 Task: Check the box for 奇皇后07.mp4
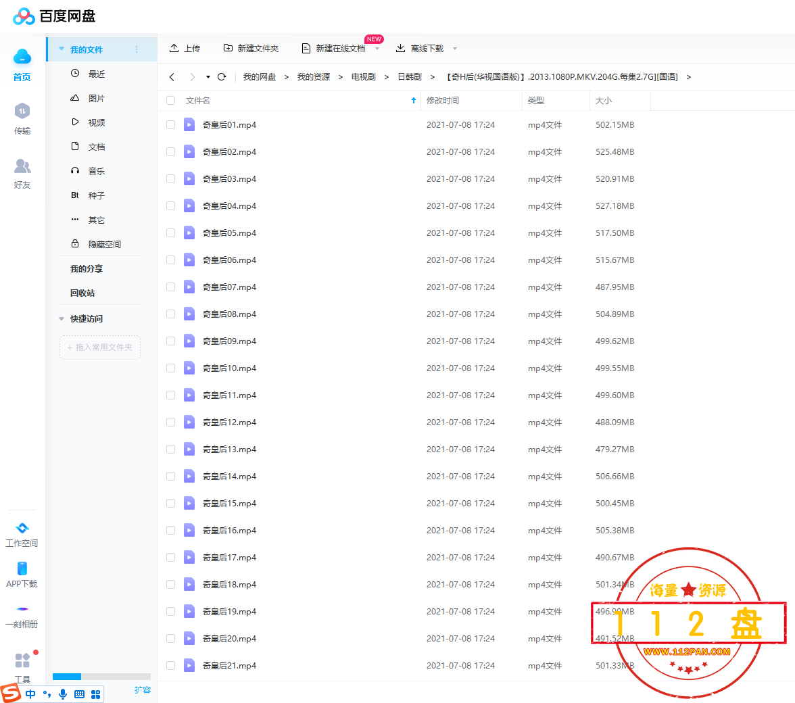[171, 287]
